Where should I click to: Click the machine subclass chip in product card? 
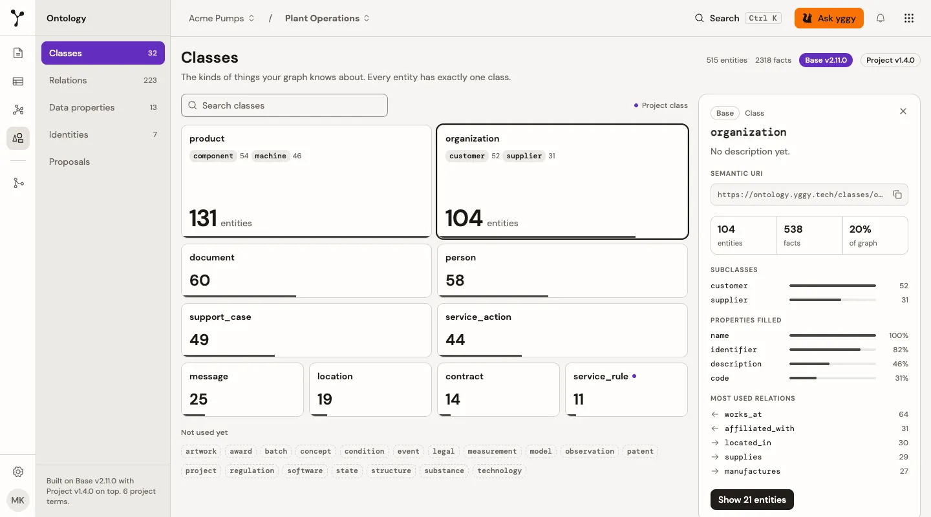(270, 156)
